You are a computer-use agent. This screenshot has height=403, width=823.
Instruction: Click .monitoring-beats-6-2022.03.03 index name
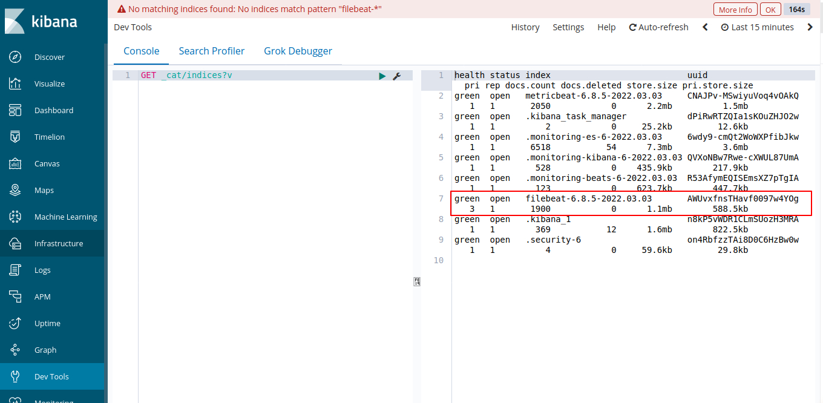(x=602, y=178)
